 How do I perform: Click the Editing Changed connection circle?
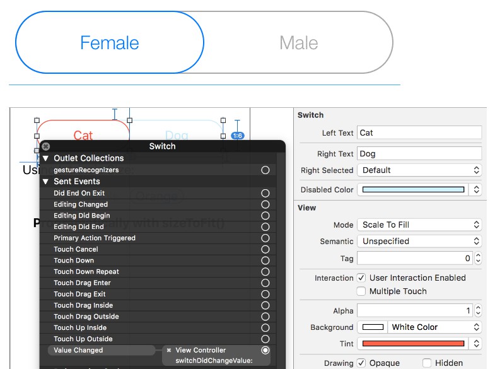click(x=265, y=204)
